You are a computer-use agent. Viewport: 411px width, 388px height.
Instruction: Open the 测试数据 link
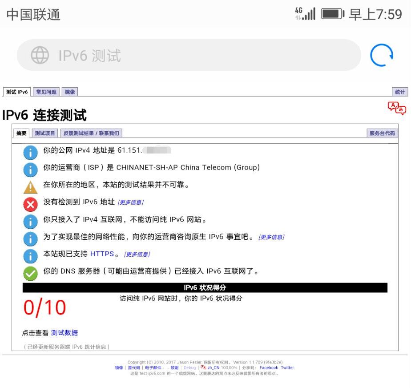click(64, 333)
